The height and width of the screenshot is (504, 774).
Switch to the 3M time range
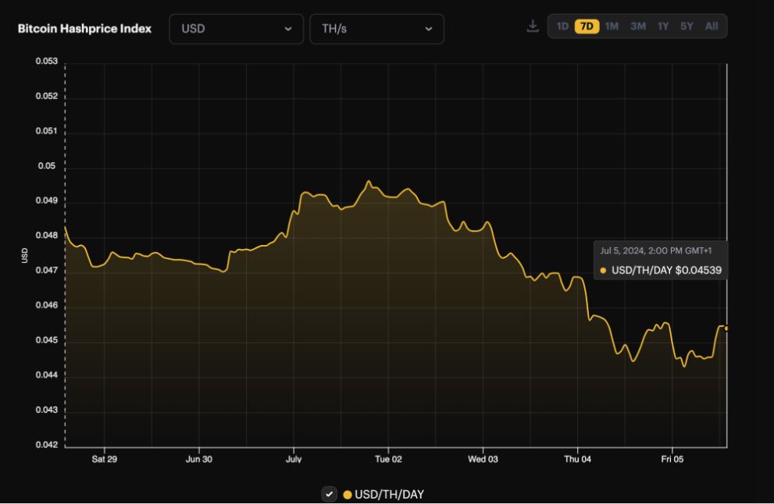pos(638,27)
